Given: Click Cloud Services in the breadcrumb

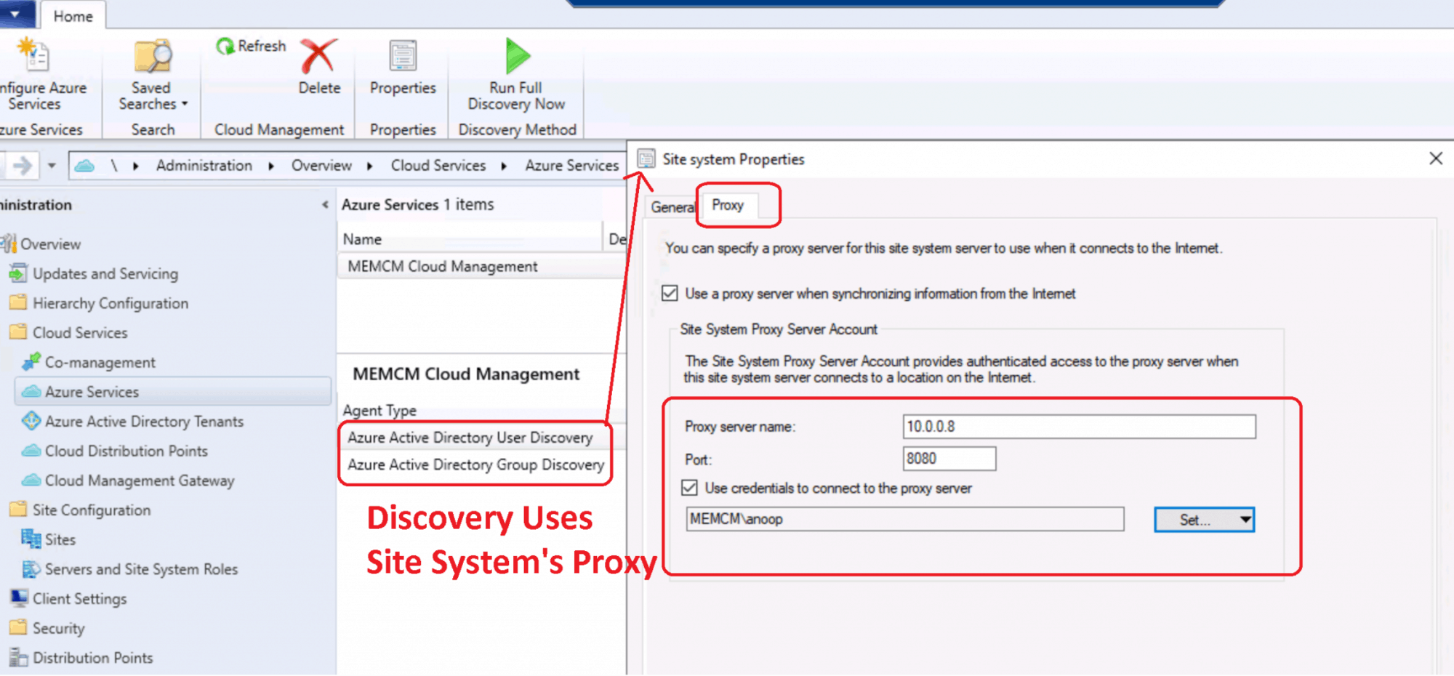Looking at the screenshot, I should point(438,166).
